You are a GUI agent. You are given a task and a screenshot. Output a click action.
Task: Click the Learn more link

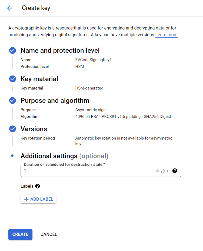pyautogui.click(x=166, y=35)
